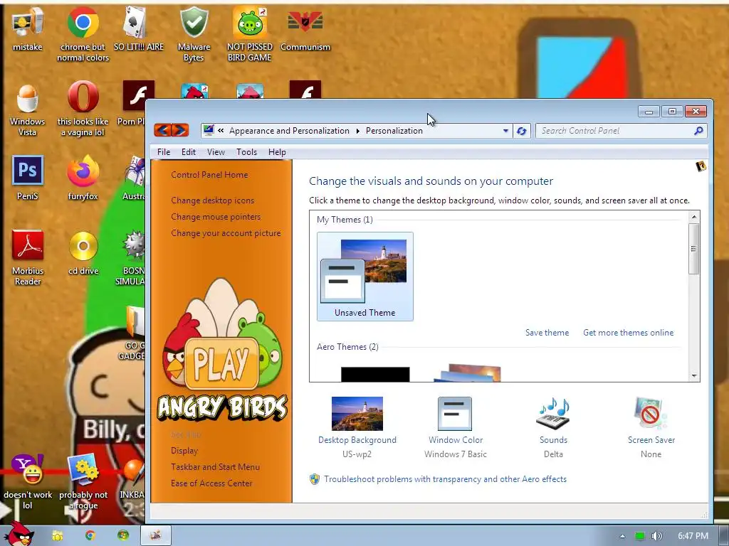The image size is (729, 546).
Task: Click the 'Save theme' link
Action: point(547,333)
